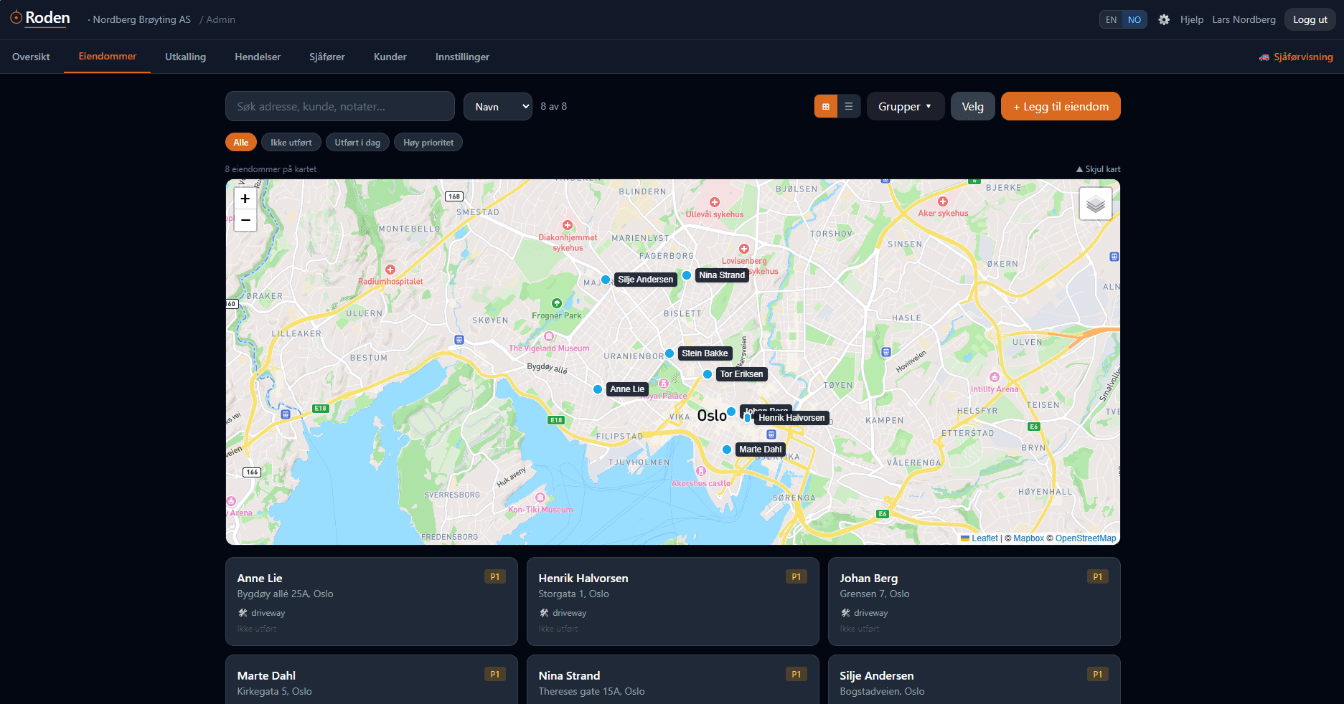Click the Henrik Halvorsen map label
1344x704 pixels.
[791, 418]
